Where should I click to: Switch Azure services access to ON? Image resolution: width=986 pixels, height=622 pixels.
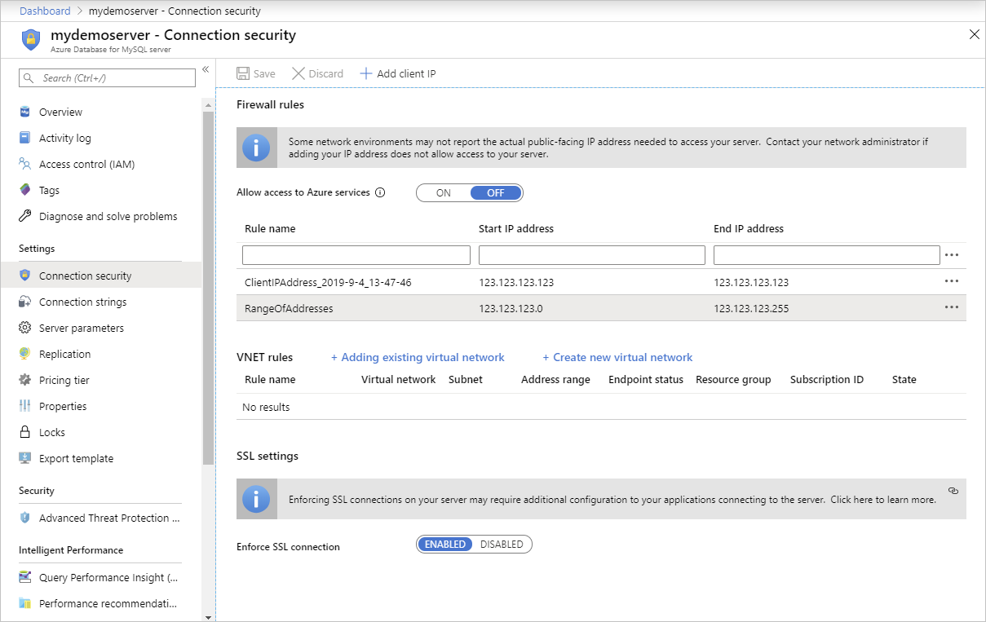click(x=444, y=193)
